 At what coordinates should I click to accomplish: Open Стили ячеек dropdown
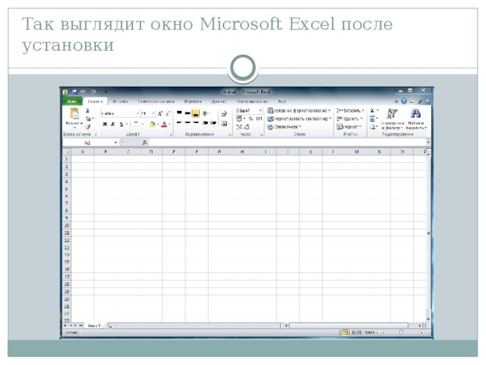(284, 127)
